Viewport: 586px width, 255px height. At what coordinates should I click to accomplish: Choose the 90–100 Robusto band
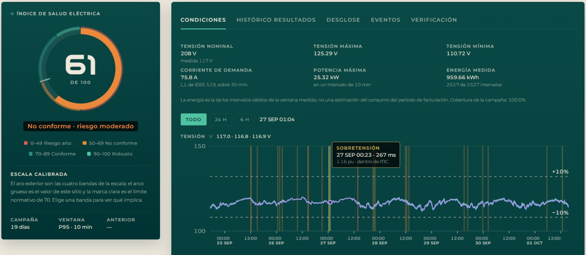coord(110,154)
